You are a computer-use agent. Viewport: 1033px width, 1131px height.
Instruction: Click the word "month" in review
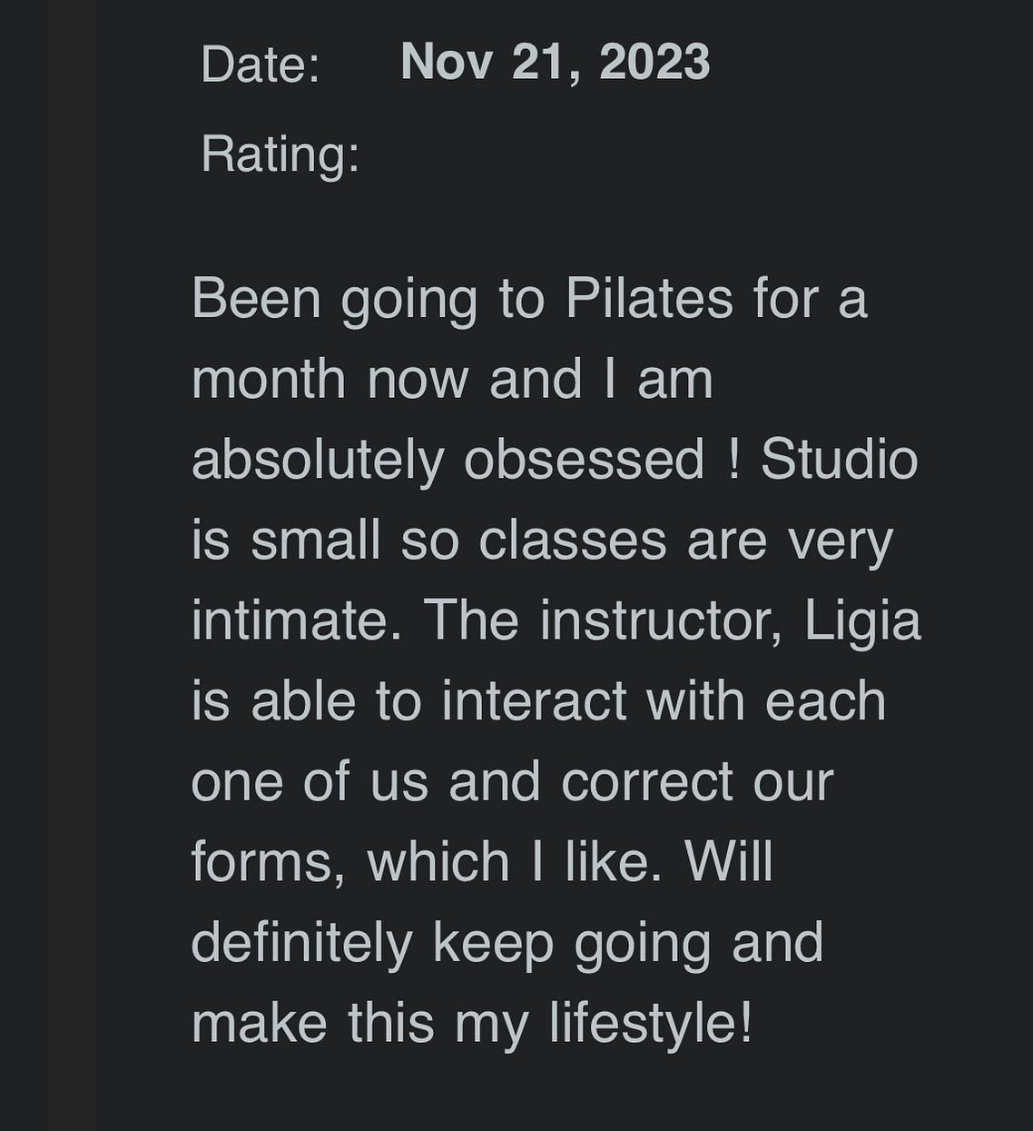(x=269, y=379)
